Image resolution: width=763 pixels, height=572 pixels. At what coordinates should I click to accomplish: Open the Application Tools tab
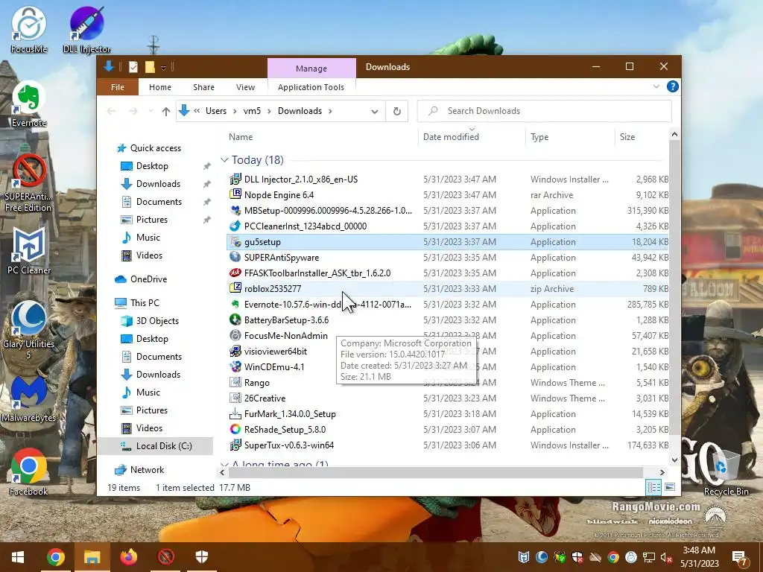tap(311, 87)
